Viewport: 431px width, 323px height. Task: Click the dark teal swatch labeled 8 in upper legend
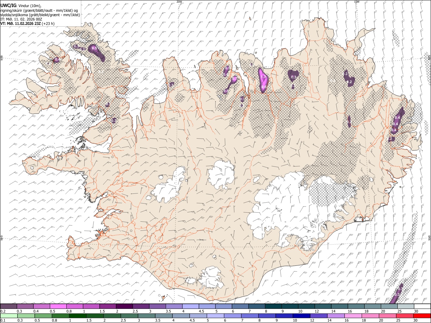click(273, 306)
